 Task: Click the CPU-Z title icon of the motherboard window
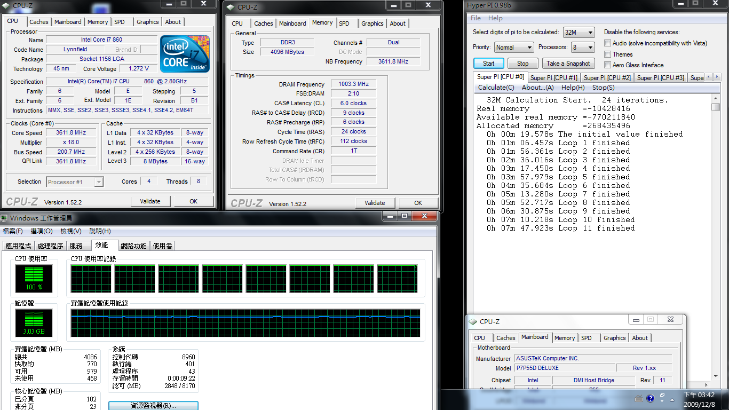click(x=473, y=321)
